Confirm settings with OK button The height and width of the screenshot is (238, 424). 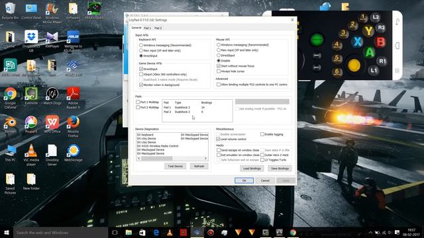click(x=244, y=180)
